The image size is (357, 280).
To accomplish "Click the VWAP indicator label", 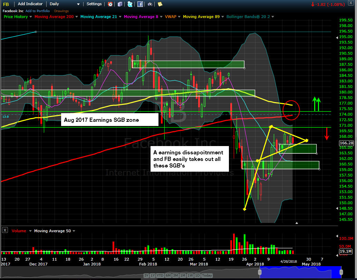I will [171, 17].
